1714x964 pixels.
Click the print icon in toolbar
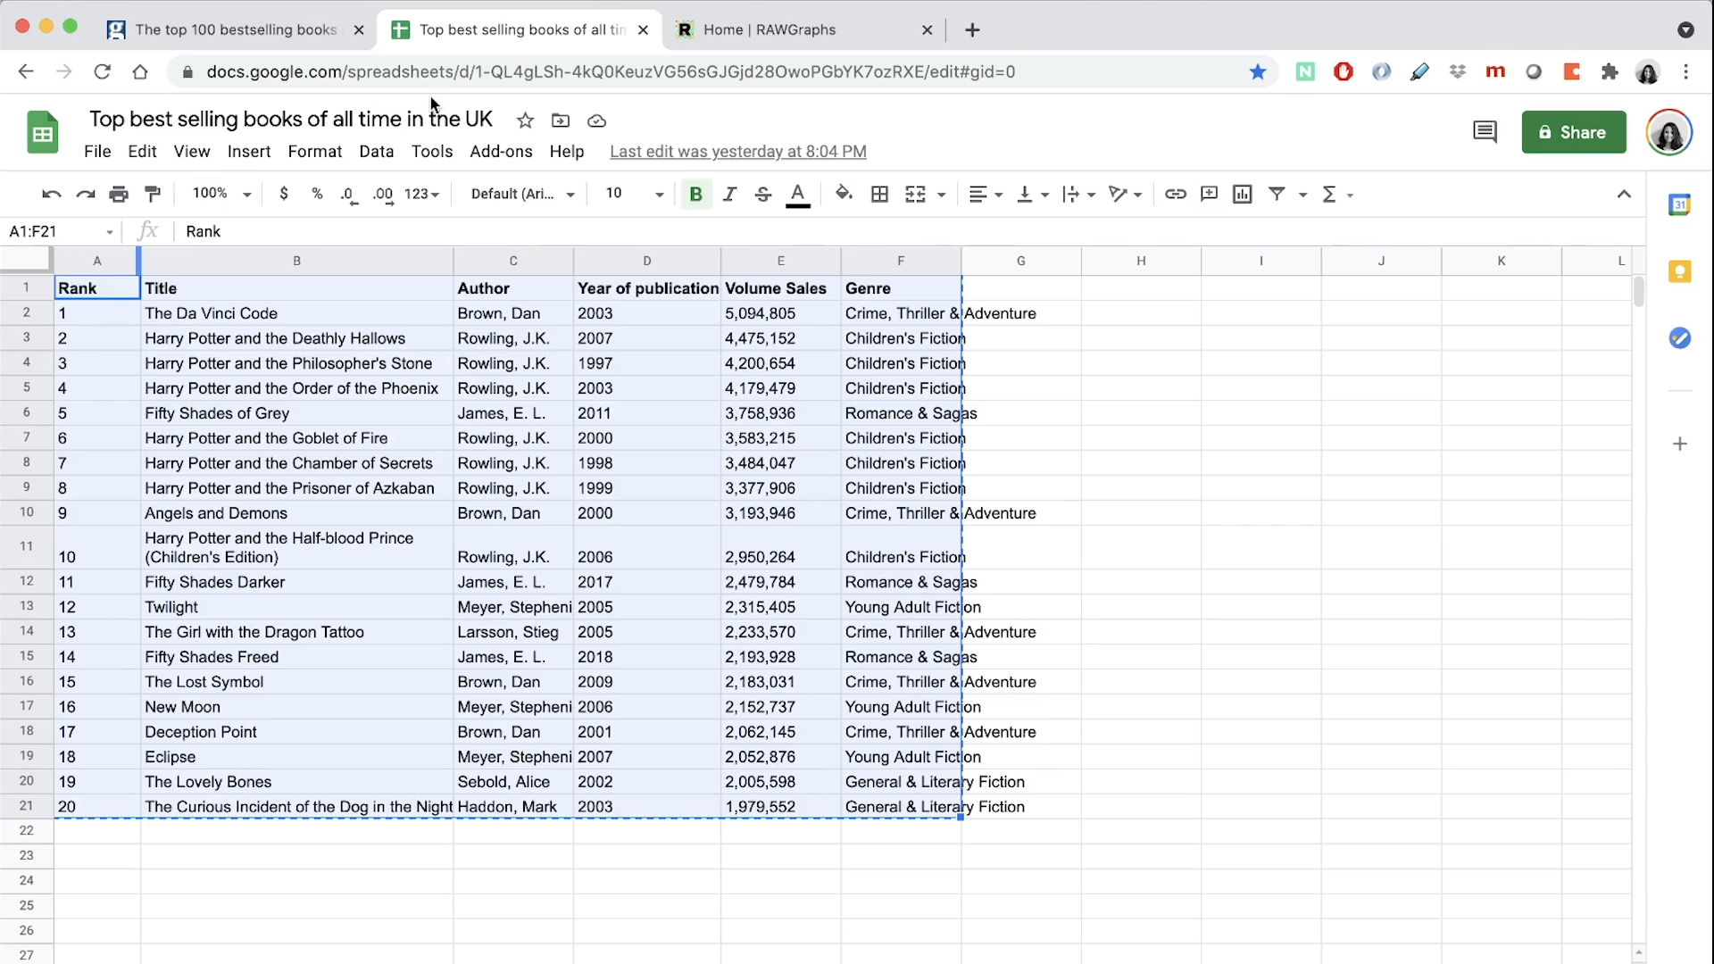(119, 194)
